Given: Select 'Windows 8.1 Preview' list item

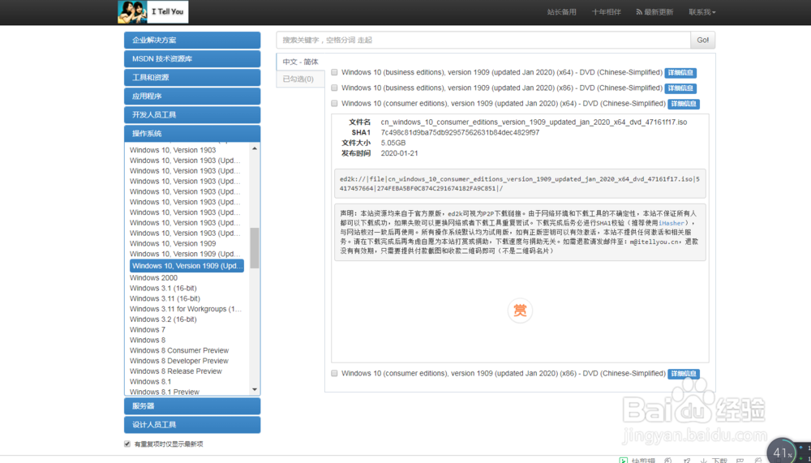Looking at the screenshot, I should tap(165, 392).
